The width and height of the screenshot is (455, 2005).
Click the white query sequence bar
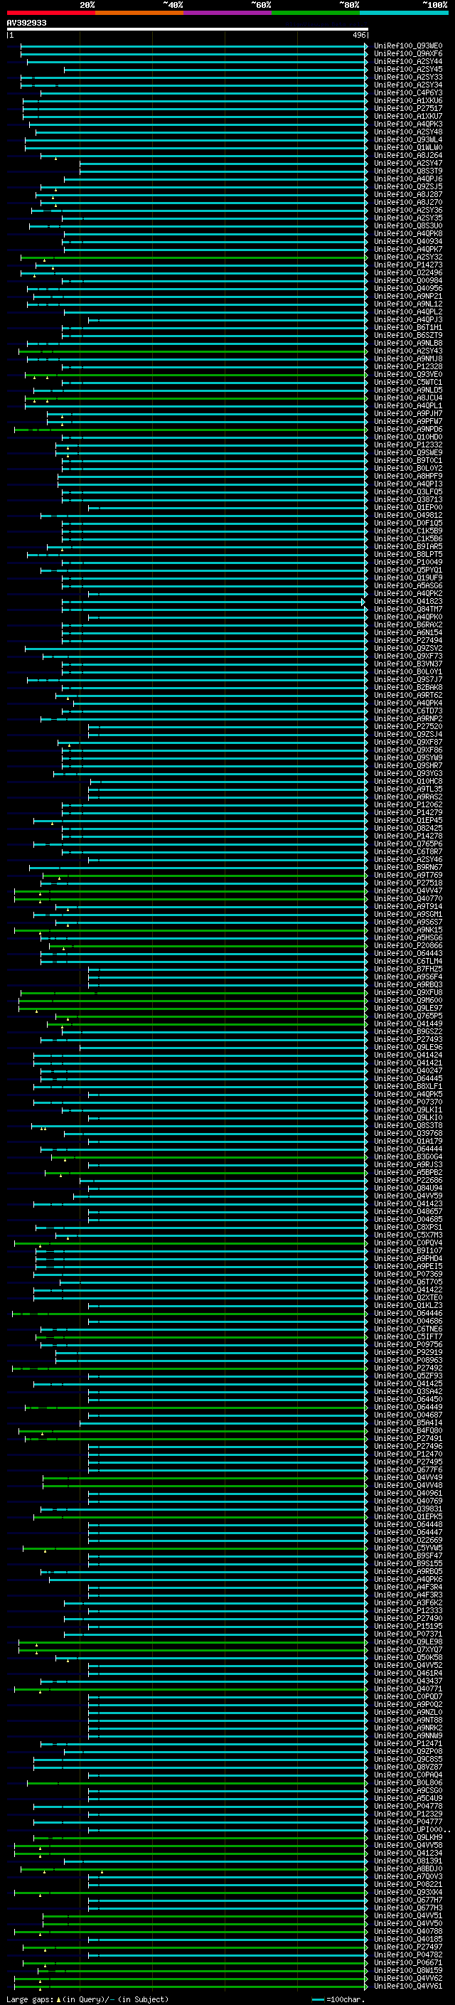(x=188, y=30)
